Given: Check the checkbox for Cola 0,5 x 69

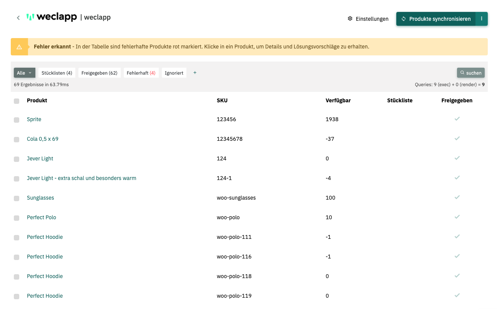Looking at the screenshot, I should click(x=17, y=140).
